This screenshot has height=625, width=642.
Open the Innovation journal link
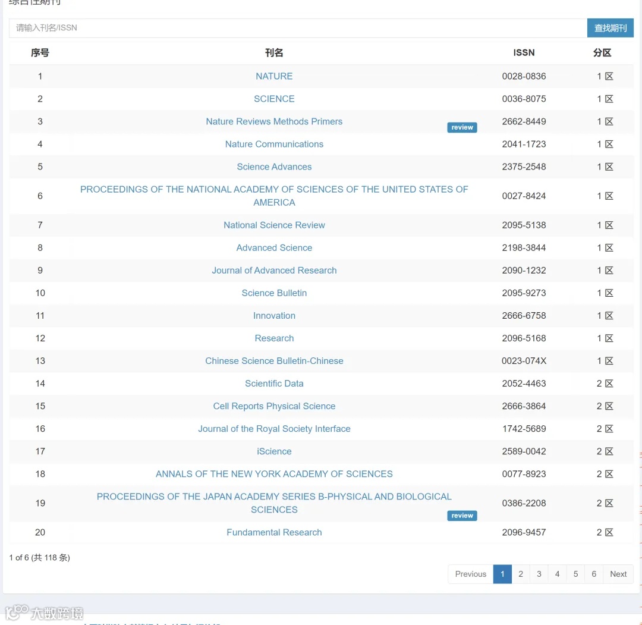(x=274, y=315)
